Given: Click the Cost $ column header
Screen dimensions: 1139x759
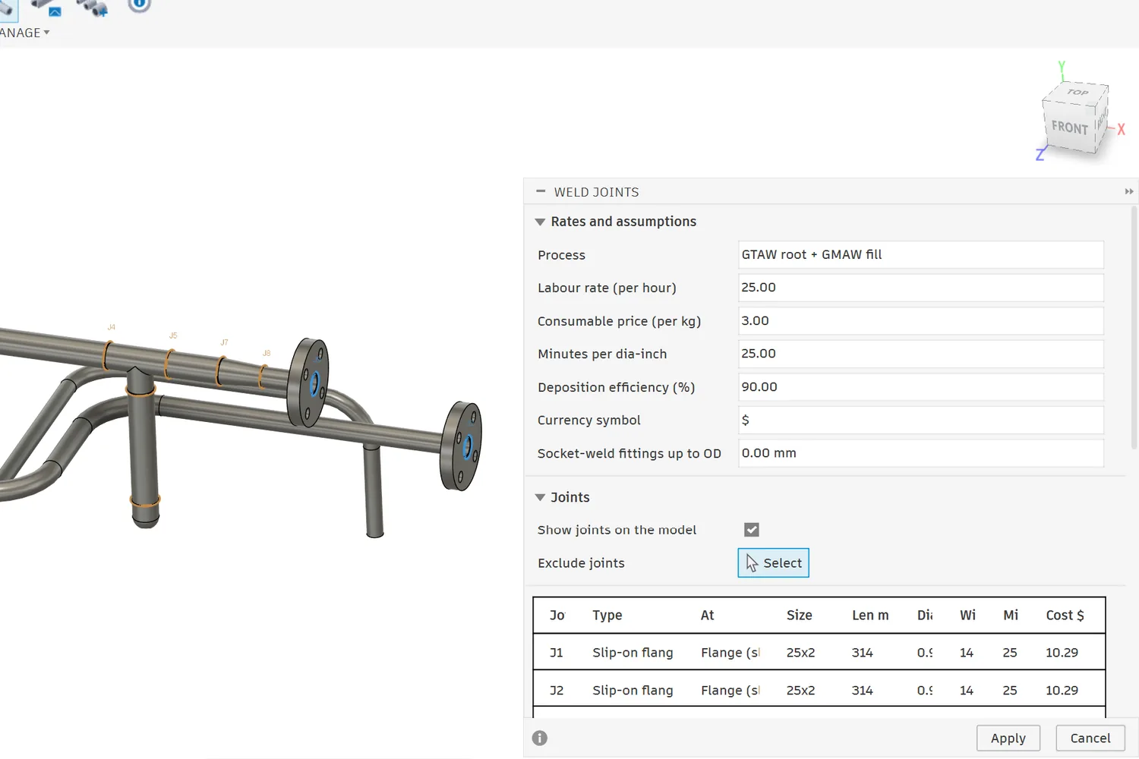Looking at the screenshot, I should pos(1065,615).
